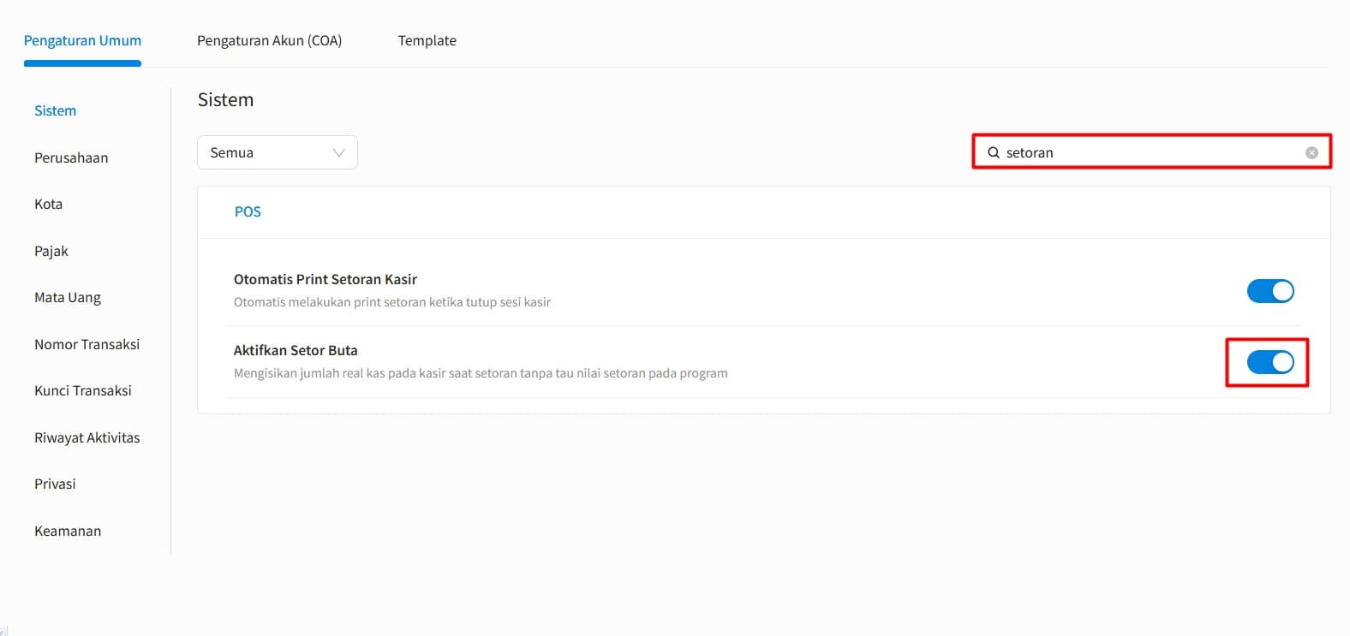Open the Semua filter dropdown
This screenshot has height=636, width=1350.
(278, 152)
